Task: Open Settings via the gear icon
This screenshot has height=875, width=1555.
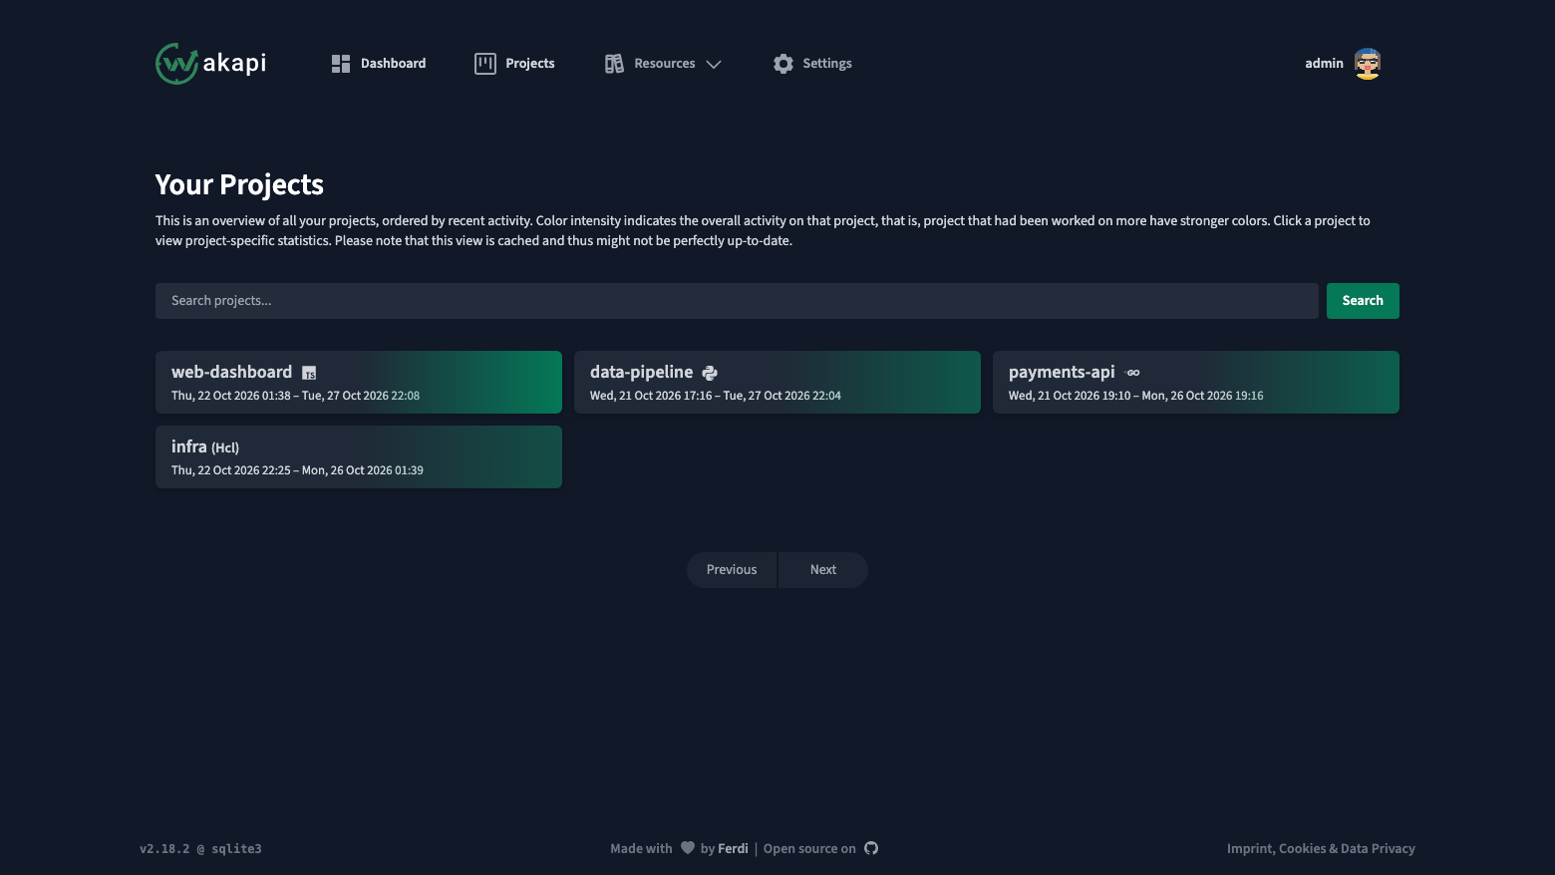Action: (x=783, y=64)
